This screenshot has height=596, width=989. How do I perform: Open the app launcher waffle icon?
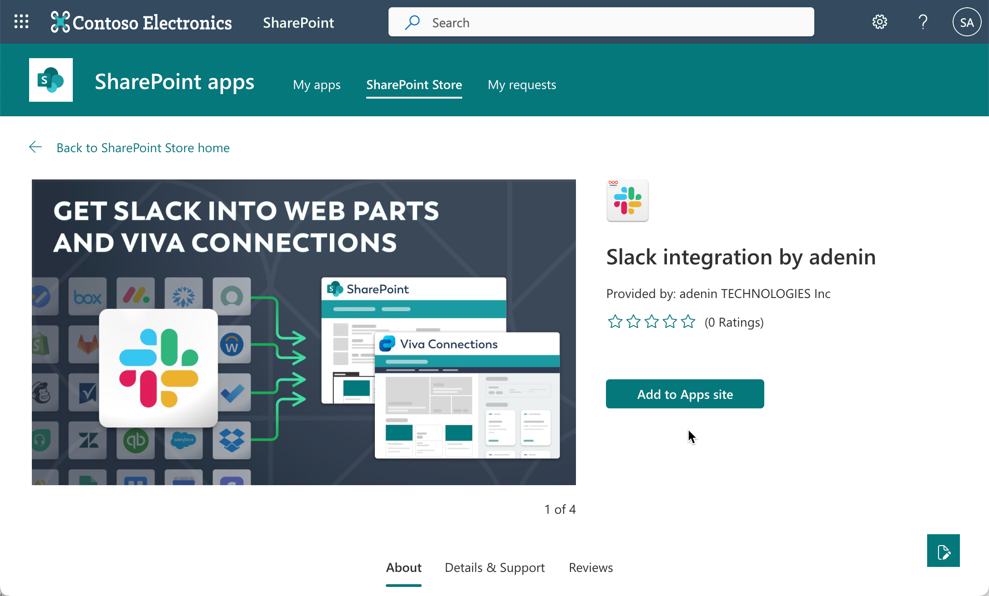(x=21, y=22)
